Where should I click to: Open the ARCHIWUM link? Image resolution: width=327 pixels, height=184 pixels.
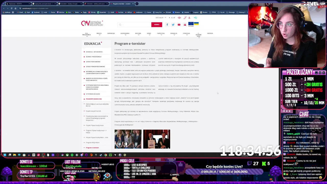tap(161, 18)
